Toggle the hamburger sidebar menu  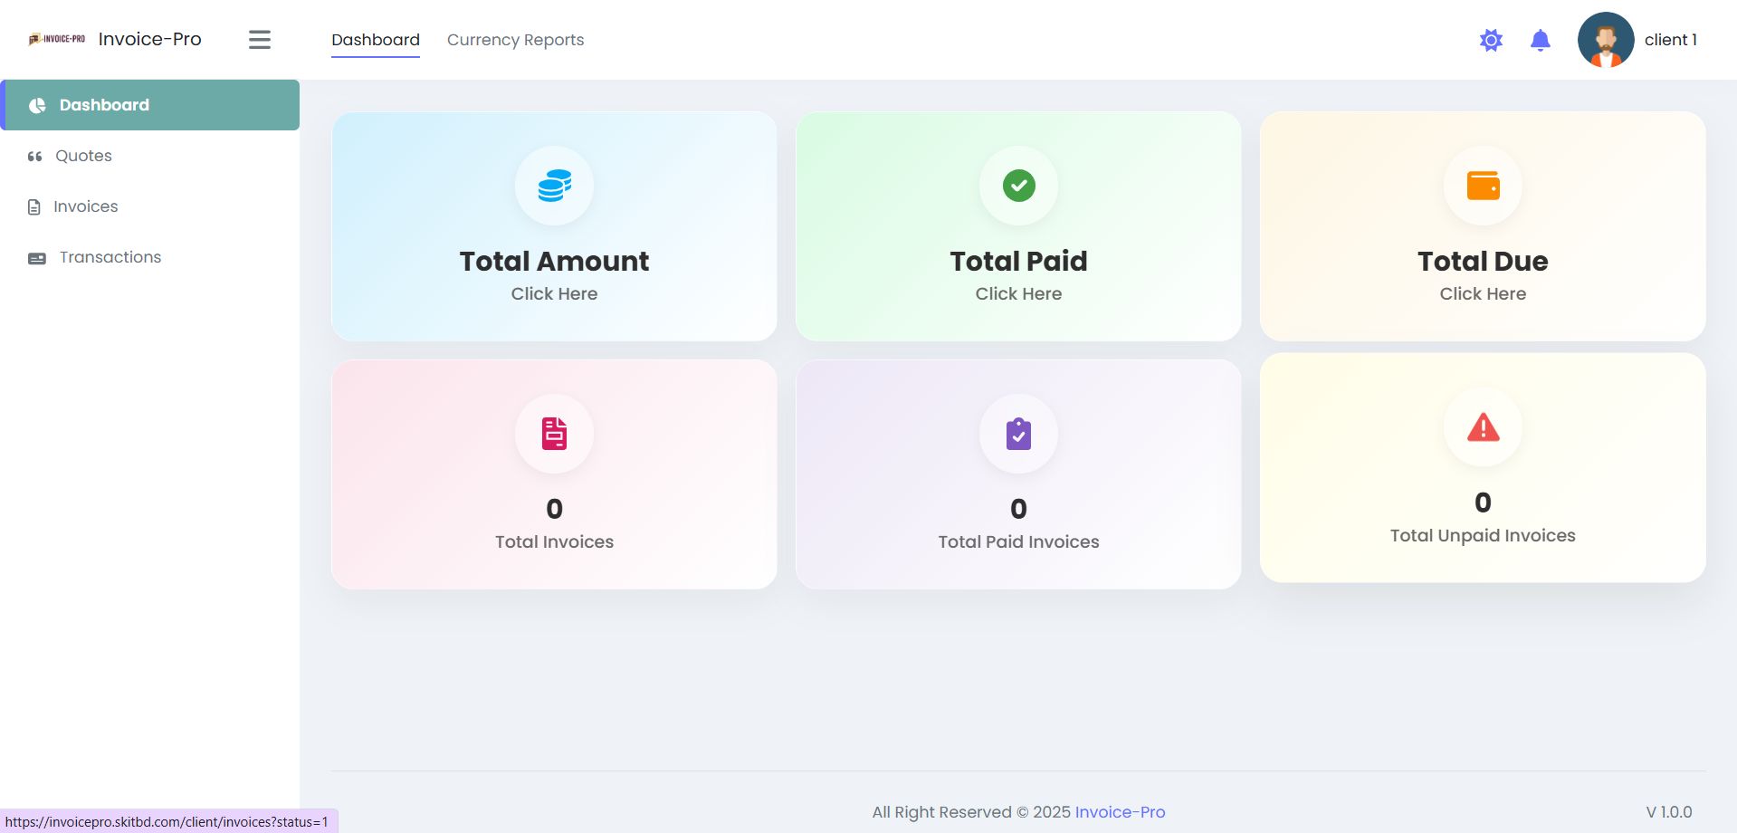[260, 40]
